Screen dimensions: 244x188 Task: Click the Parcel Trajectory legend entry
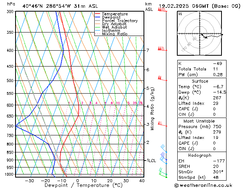pos(116,21)
